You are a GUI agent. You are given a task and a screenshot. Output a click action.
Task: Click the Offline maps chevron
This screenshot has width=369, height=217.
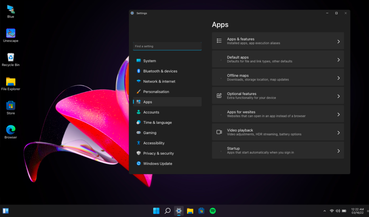point(338,78)
